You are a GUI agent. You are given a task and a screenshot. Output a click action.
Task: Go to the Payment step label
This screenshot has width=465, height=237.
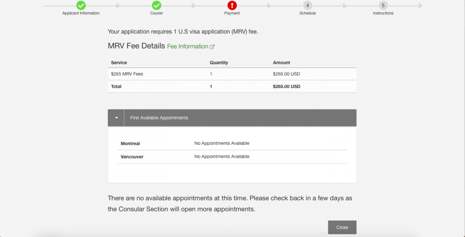(232, 13)
